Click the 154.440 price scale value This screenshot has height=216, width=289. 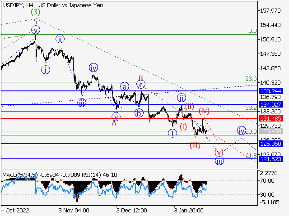(x=270, y=25)
